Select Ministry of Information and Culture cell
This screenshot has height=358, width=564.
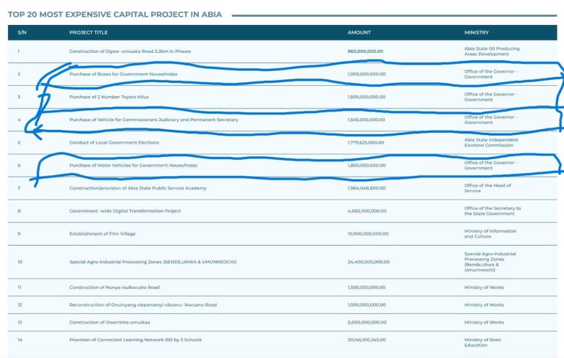(x=489, y=234)
